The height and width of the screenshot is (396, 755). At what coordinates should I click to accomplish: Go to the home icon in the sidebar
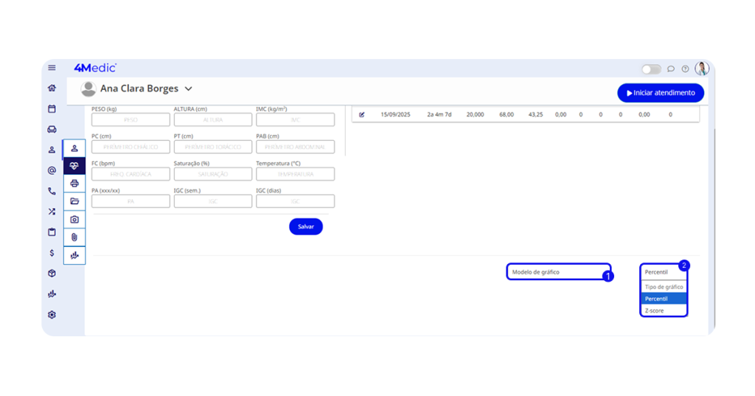[x=52, y=88]
